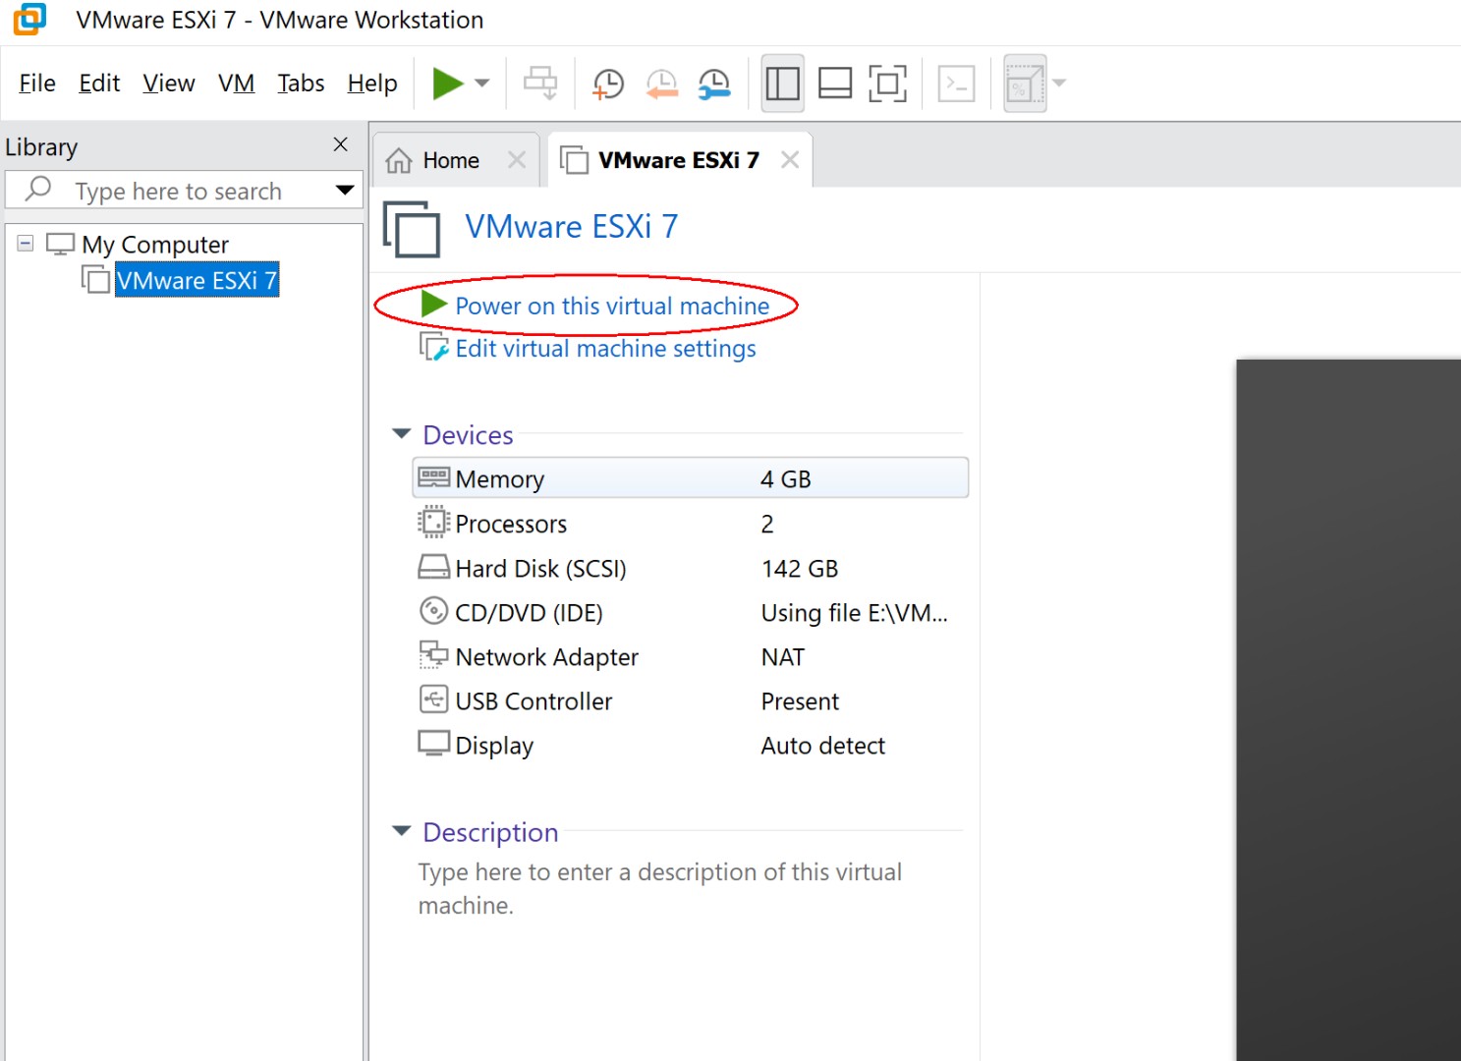Open the library search filter dropdown
Screen dimensions: 1461x1061
tap(344, 190)
